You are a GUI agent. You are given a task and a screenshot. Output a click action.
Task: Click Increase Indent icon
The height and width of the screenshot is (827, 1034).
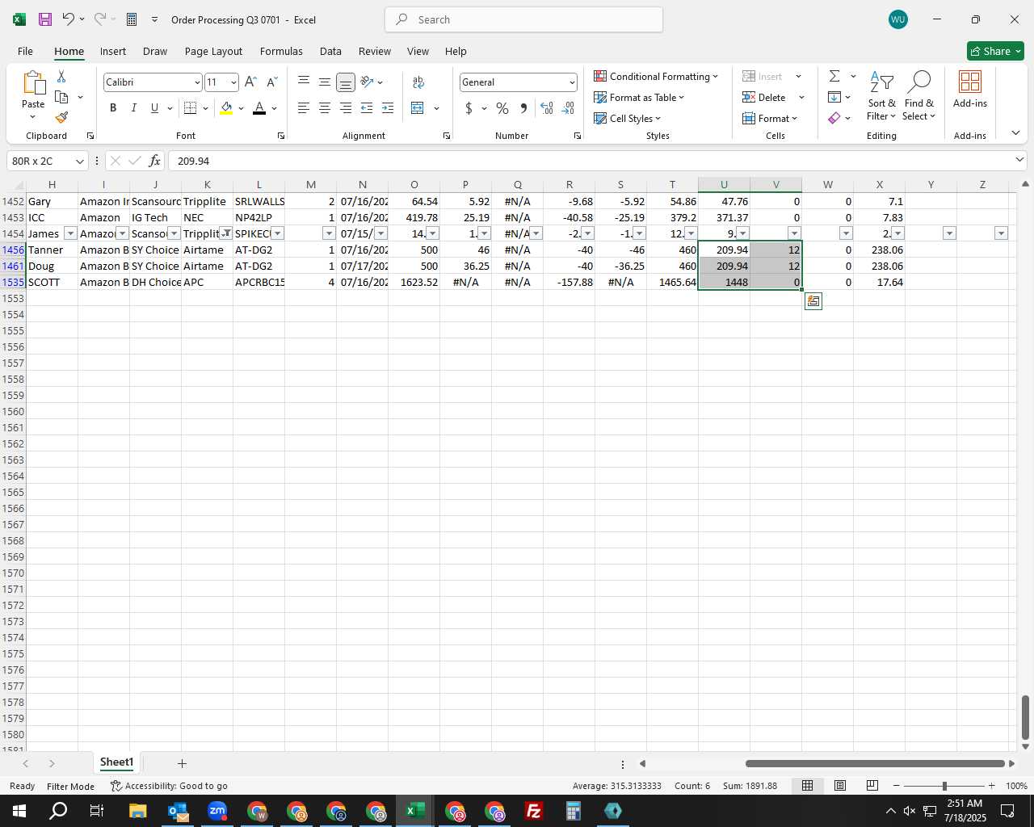point(388,108)
